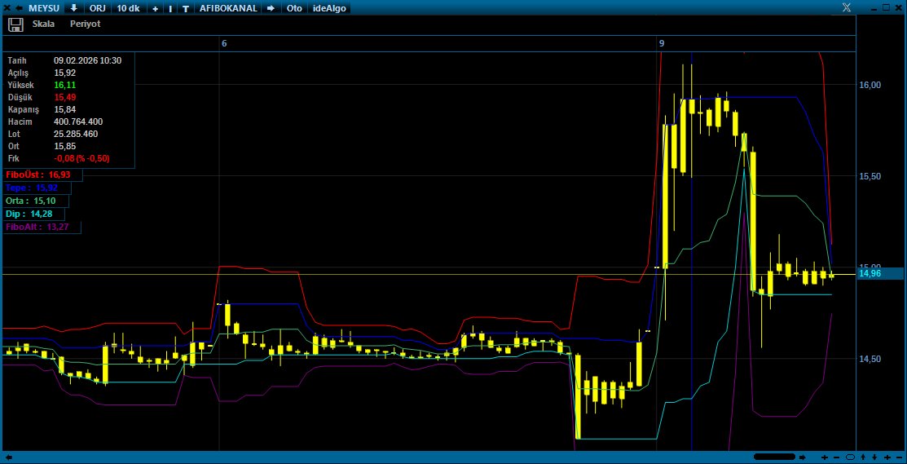Select the ORJ chart mode button

point(97,8)
